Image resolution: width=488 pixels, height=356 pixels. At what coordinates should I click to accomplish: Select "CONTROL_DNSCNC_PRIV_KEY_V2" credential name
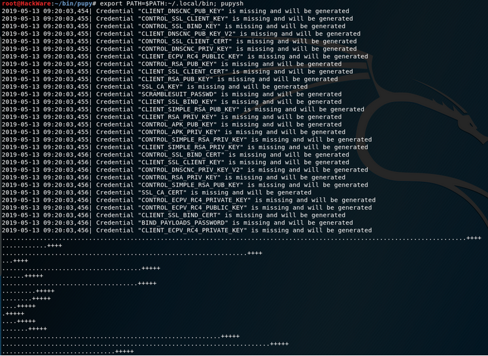tap(191, 169)
